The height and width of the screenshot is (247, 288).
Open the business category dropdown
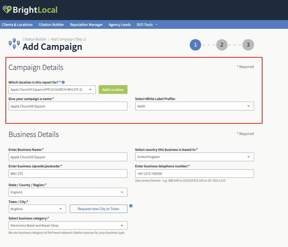pyautogui.click(x=68, y=225)
